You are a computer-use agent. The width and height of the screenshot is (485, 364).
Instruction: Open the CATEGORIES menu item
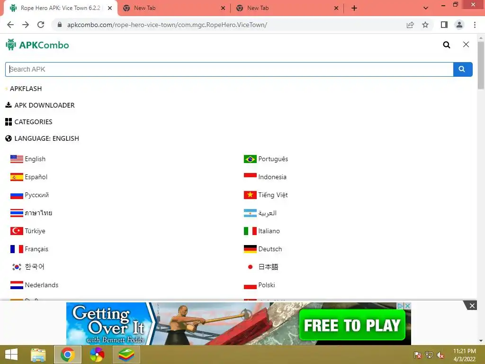point(29,122)
